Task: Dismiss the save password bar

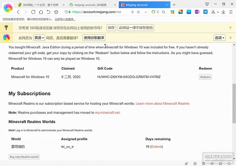Action: click(x=230, y=28)
